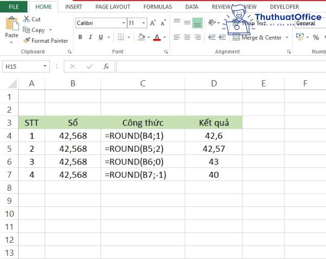Expand the Copy dropdown arrow
The image size is (326, 259).
(x=51, y=30)
